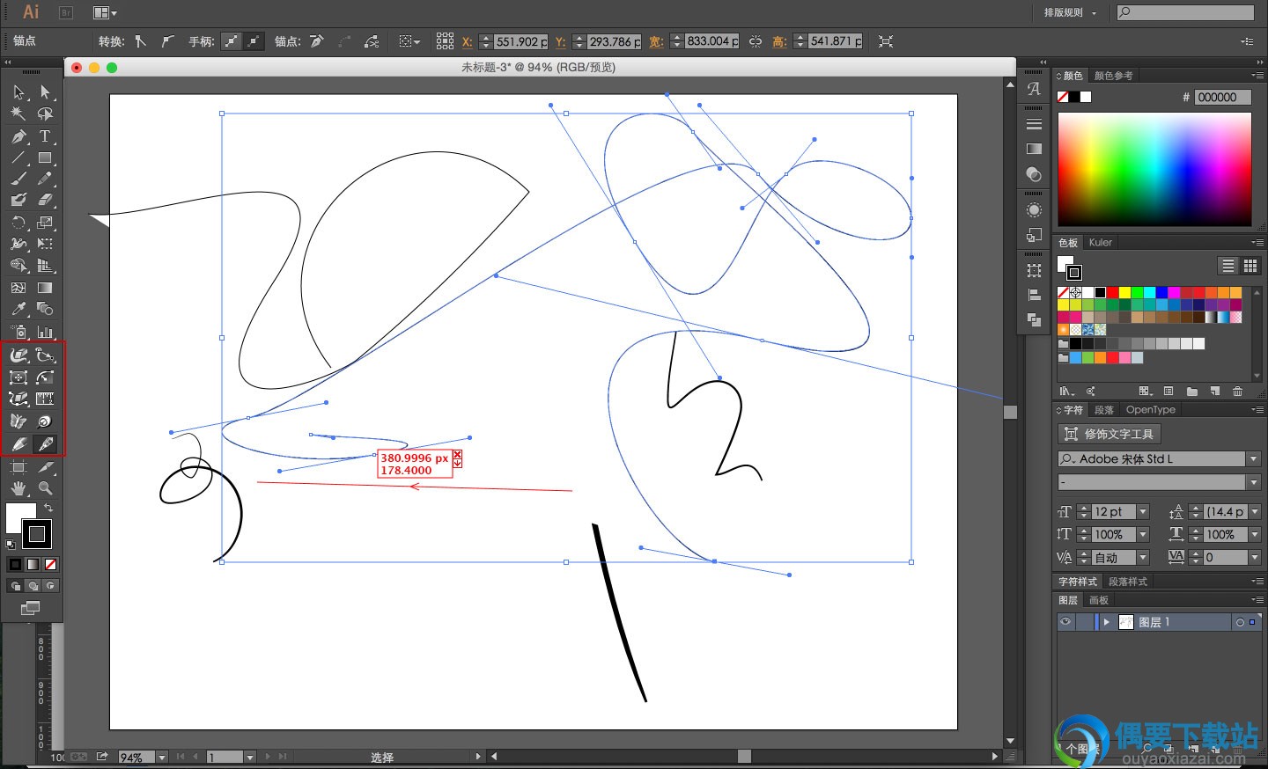Image resolution: width=1268 pixels, height=769 pixels.
Task: Select the Magic Wand tool
Action: [x=18, y=114]
